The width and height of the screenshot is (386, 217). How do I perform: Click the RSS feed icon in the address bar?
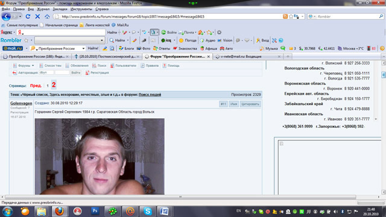coord(285,16)
